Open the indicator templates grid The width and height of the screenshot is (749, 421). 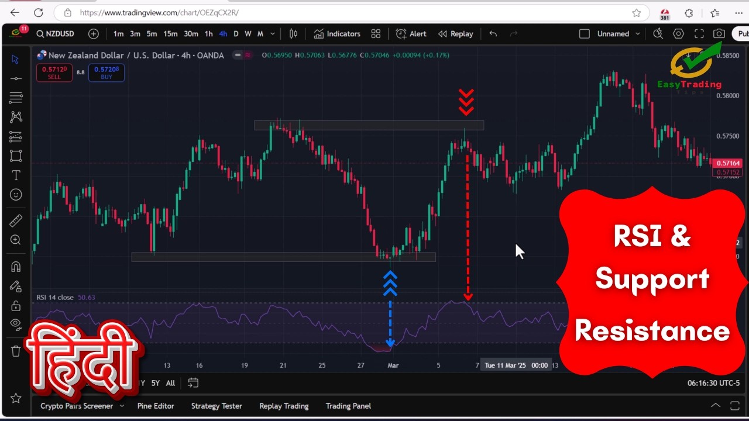click(x=376, y=34)
